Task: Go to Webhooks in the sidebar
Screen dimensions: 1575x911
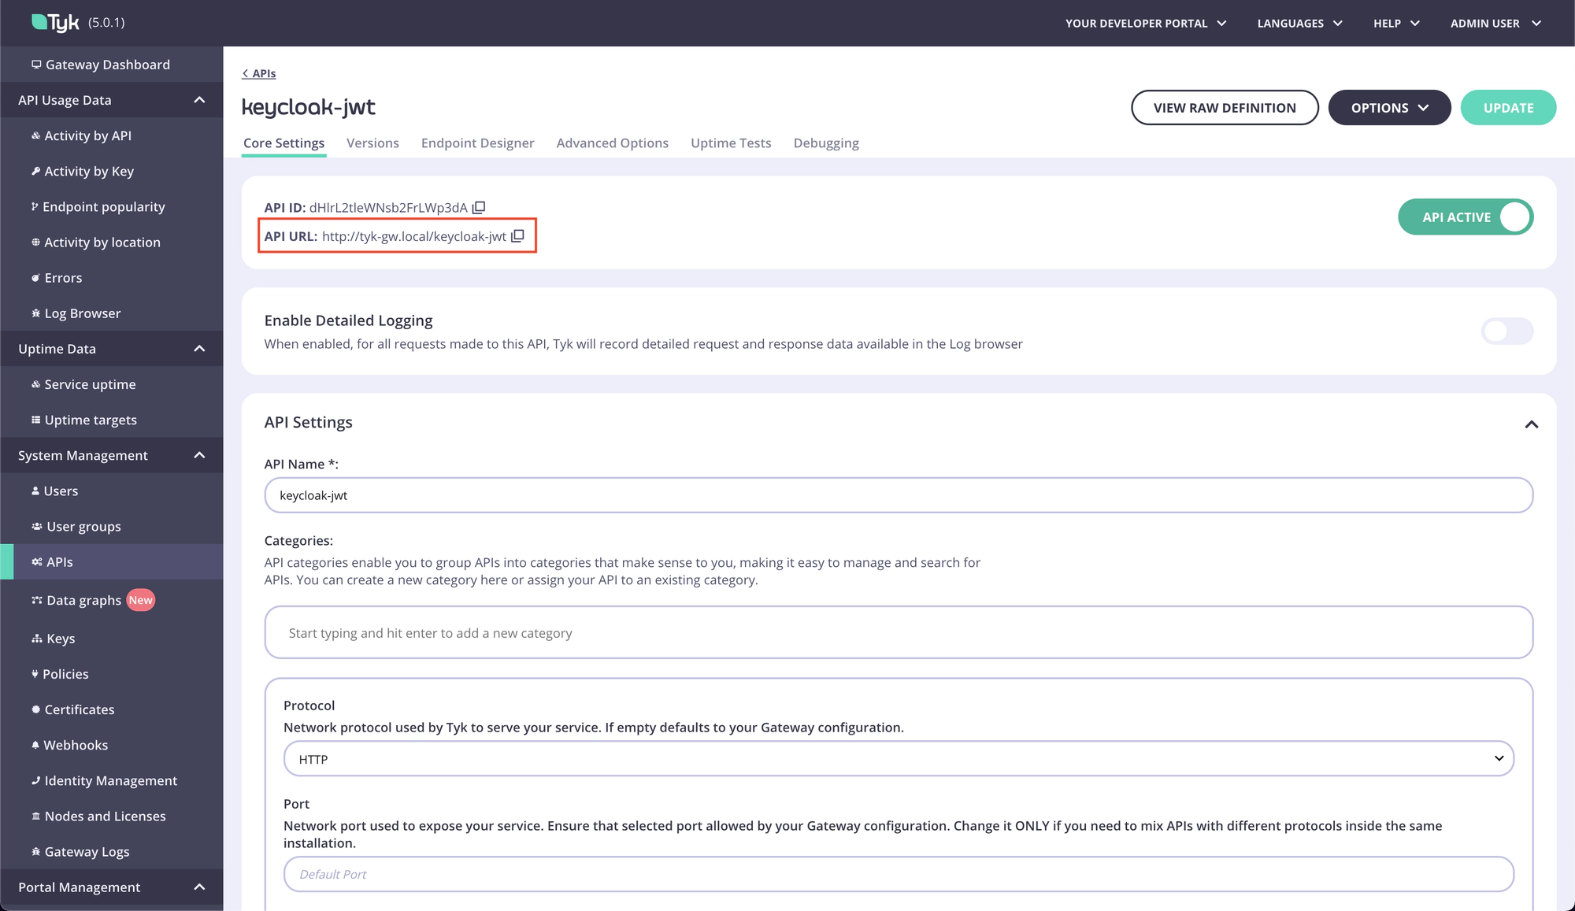Action: (x=76, y=745)
